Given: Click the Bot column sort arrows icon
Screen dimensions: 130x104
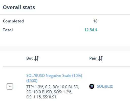Looking at the screenshot, I should click(x=37, y=58).
